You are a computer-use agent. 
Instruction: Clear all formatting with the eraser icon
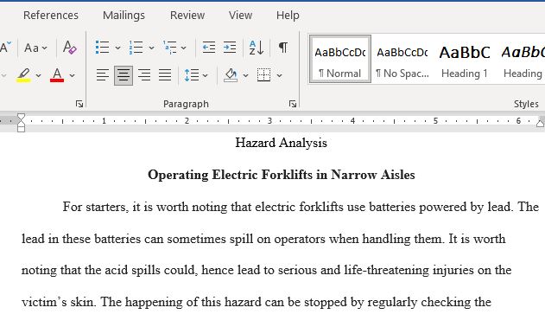point(69,48)
